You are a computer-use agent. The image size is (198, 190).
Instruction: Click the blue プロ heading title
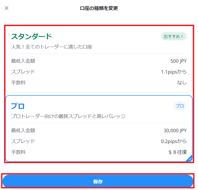18,106
